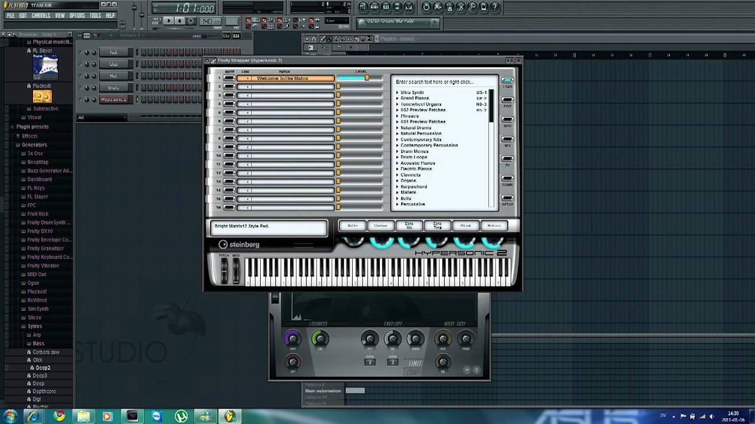Open the VIEW menu
The image size is (755, 424).
pyautogui.click(x=60, y=15)
